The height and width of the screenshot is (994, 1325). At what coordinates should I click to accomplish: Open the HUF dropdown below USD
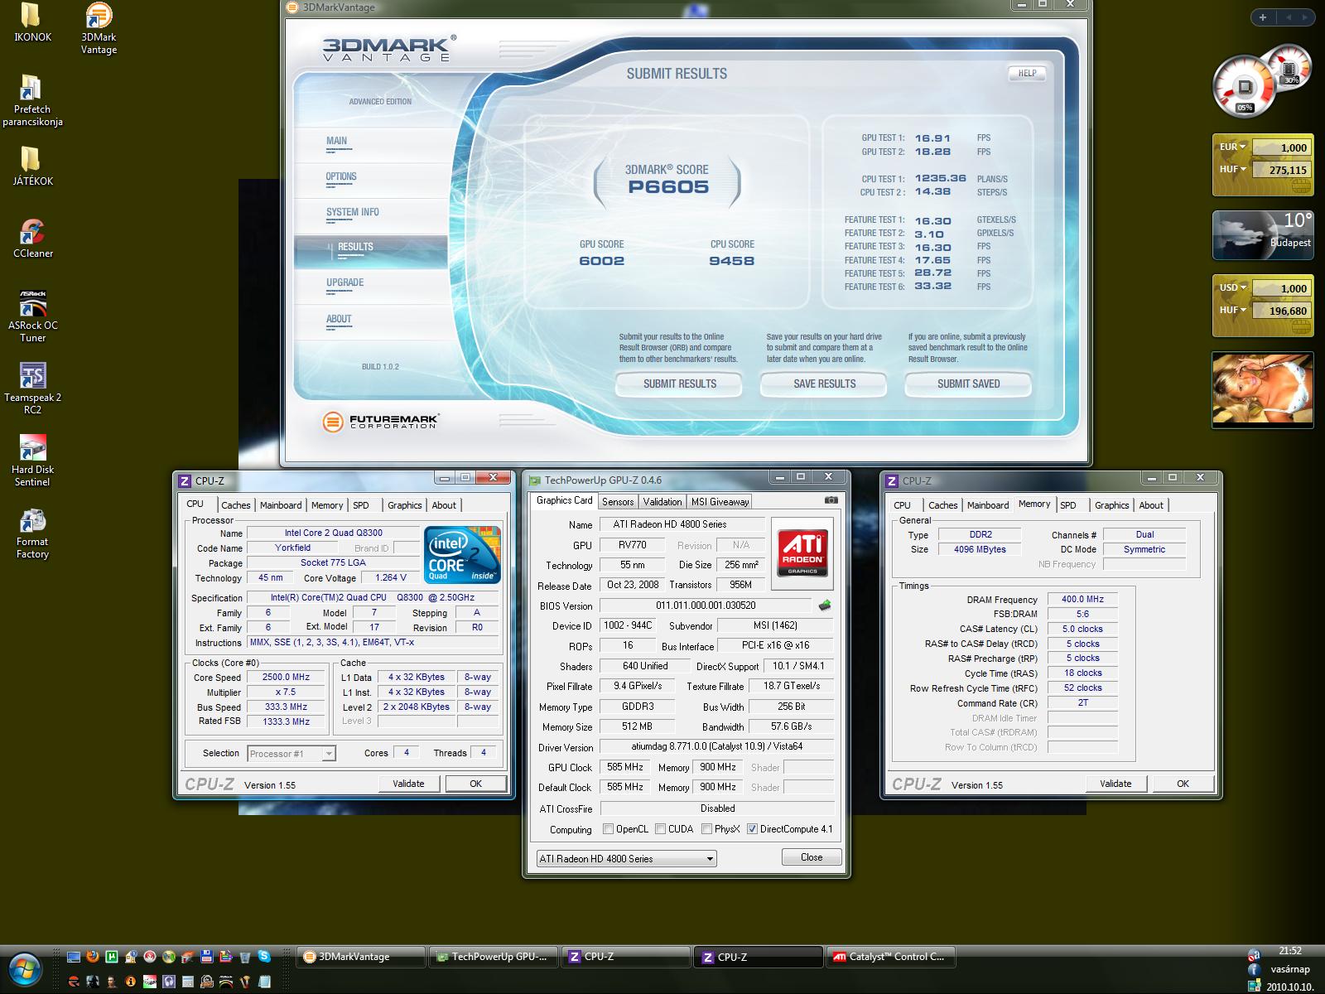1233,310
